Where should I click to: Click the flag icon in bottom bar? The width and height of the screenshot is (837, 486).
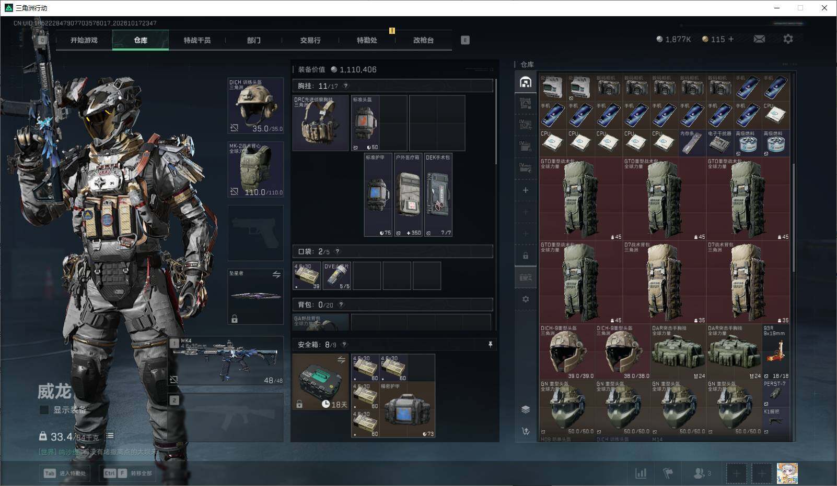[668, 473]
